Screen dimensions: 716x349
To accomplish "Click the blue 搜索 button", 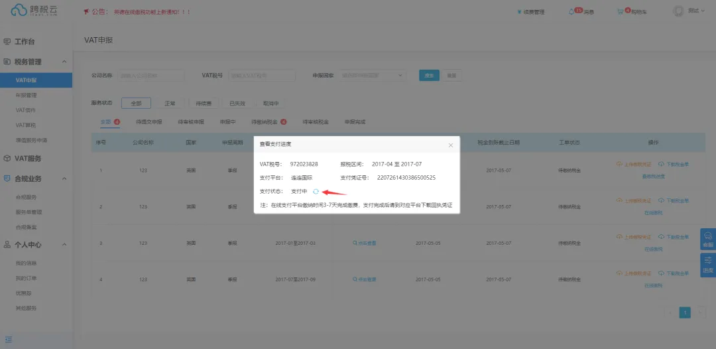I will click(x=429, y=76).
